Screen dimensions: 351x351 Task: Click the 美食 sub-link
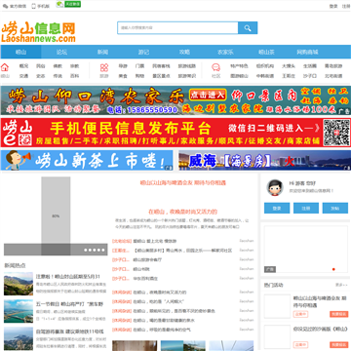pos(123,76)
